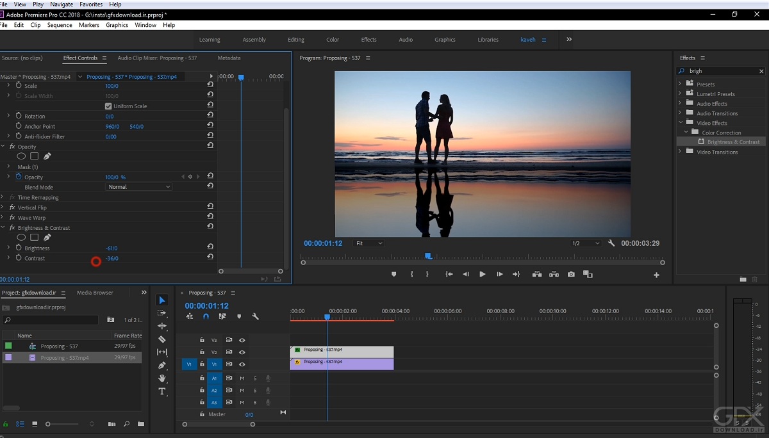Reset the Contrast parameter

(210, 257)
